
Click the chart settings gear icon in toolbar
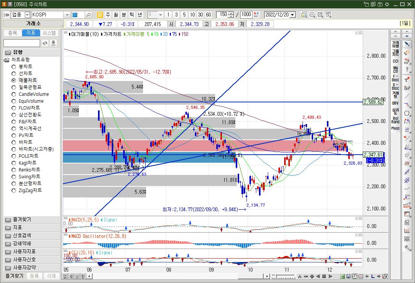[312, 15]
